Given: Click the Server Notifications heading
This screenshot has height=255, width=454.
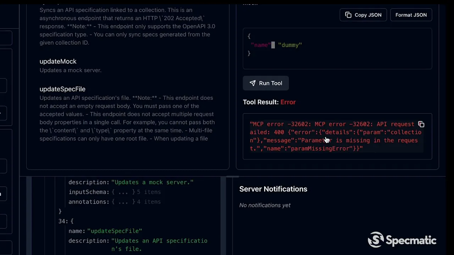Looking at the screenshot, I should click(x=273, y=189).
